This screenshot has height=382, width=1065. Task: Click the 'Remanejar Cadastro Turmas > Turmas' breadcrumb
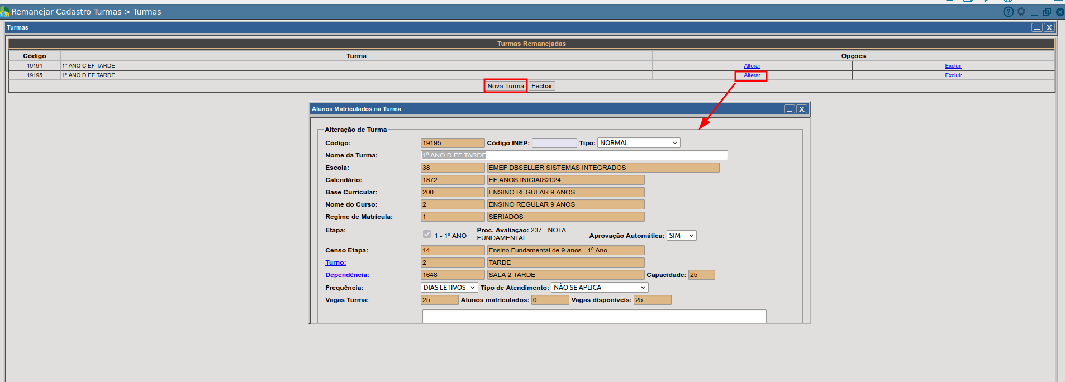(86, 12)
